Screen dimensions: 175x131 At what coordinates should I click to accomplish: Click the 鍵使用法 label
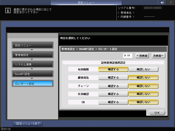(83, 78)
